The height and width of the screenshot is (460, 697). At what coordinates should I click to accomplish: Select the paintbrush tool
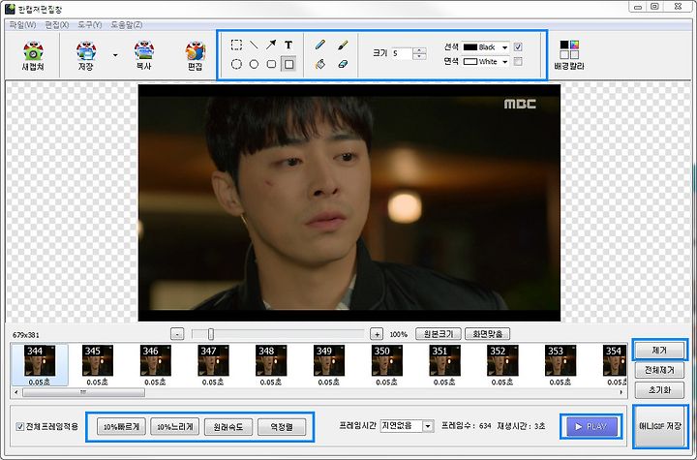(x=343, y=45)
